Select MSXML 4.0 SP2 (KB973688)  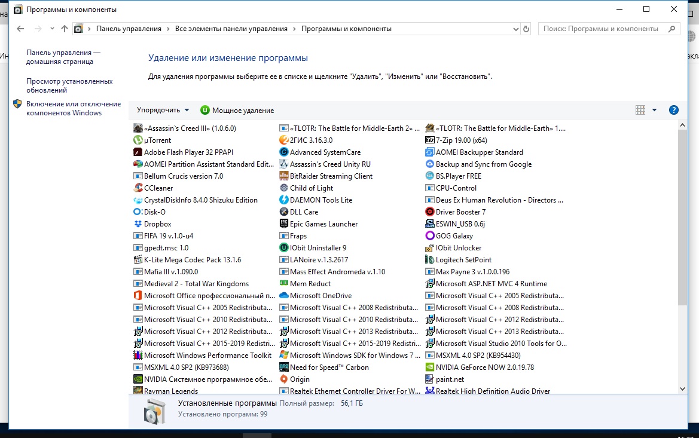[181, 367]
